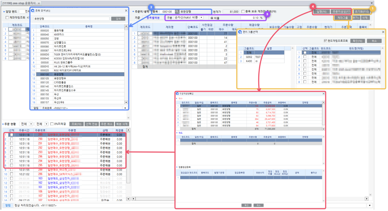
Task: Click the 종목별배분 기준 tab
Action: tap(153, 18)
